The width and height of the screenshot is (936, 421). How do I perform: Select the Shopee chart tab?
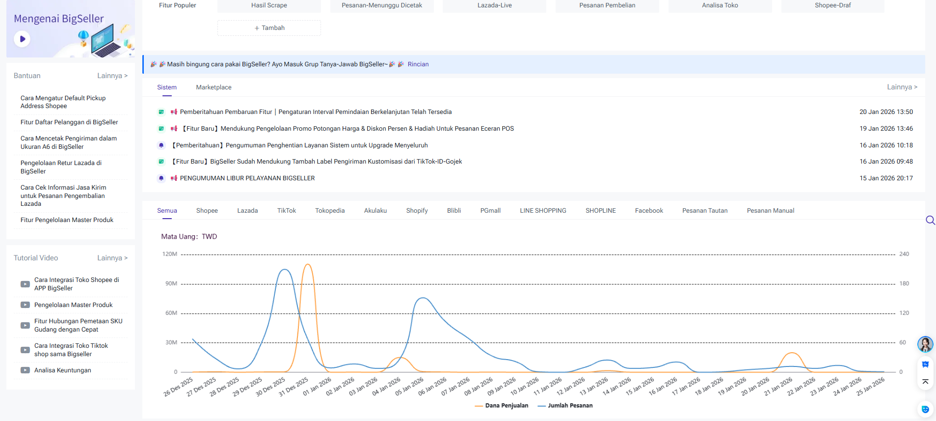click(207, 211)
